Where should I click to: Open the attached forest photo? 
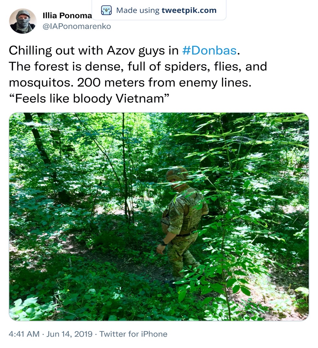pos(159,217)
